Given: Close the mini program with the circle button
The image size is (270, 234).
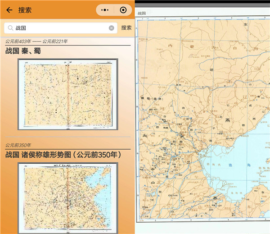Looking at the screenshot, I should click(123, 10).
